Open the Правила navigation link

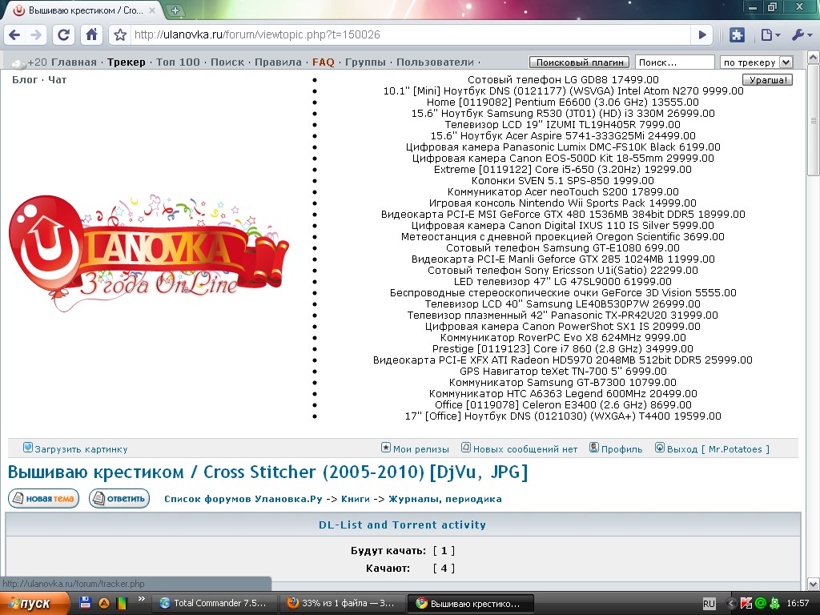(x=278, y=62)
